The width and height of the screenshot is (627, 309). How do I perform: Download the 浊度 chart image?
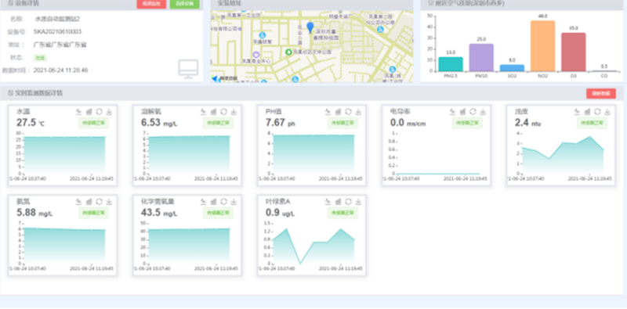tap(607, 112)
